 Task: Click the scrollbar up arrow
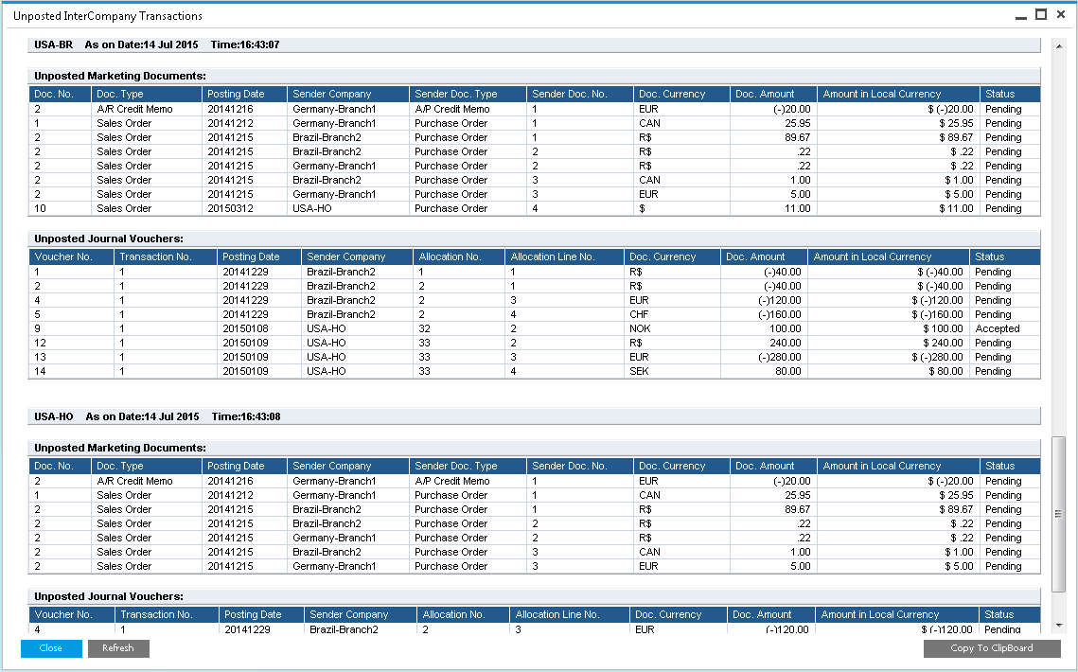1059,46
